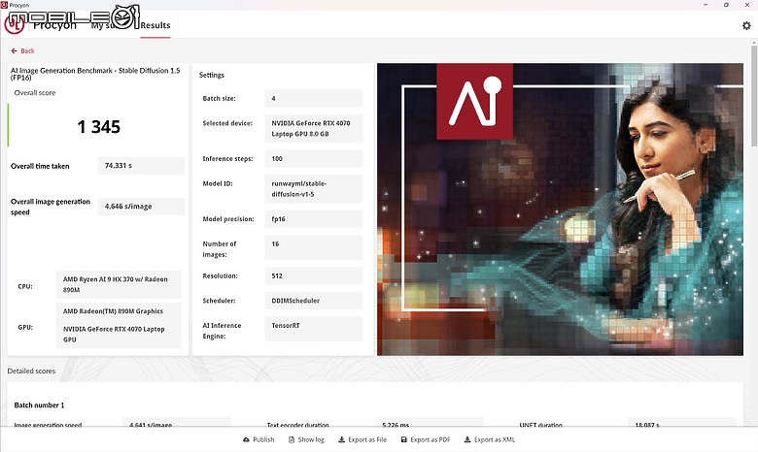Open Show log
Image resolution: width=758 pixels, height=452 pixels.
(x=306, y=439)
